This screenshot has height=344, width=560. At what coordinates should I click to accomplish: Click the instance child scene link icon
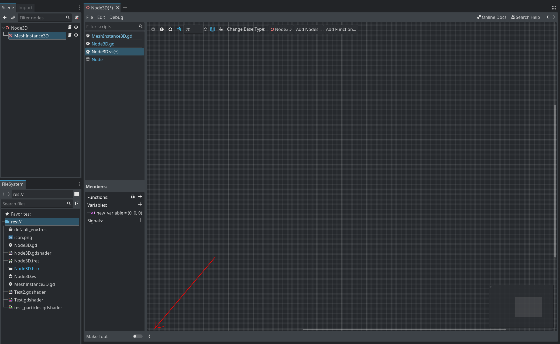13,17
